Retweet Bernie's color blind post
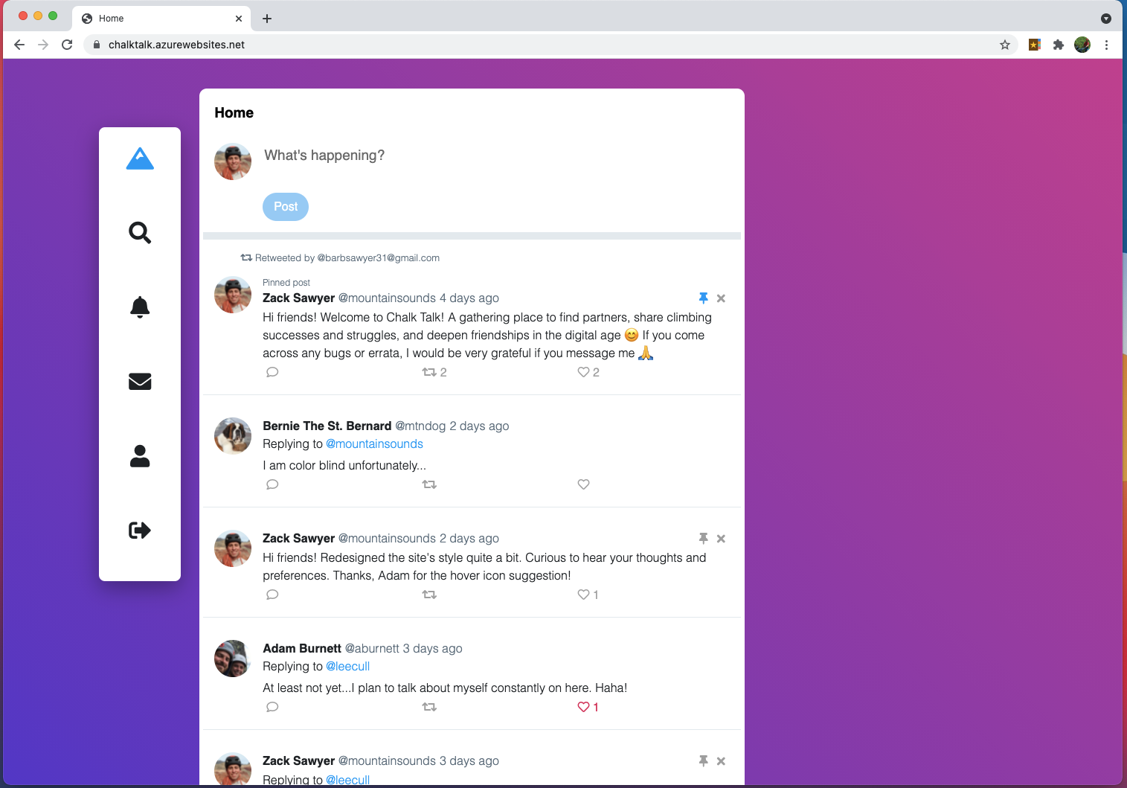Screen dimensions: 1127x788 (x=429, y=484)
